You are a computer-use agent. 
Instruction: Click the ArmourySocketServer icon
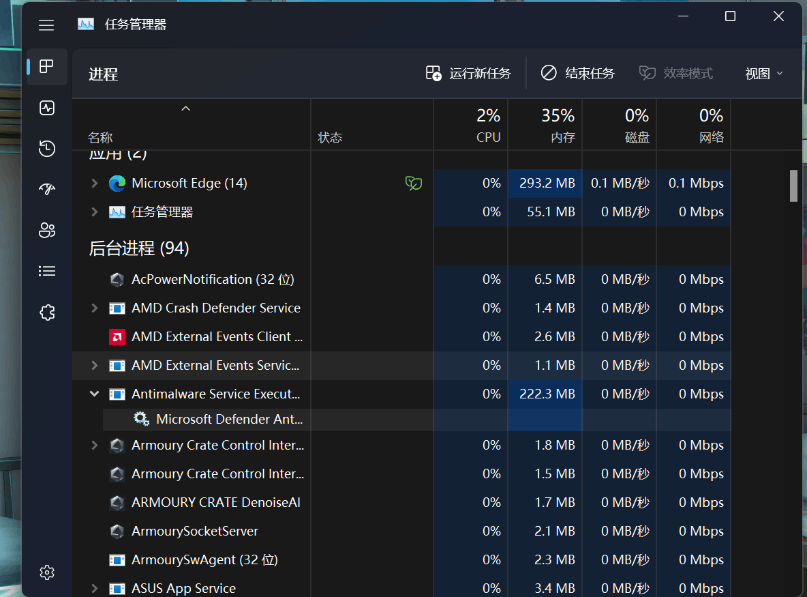(x=117, y=531)
